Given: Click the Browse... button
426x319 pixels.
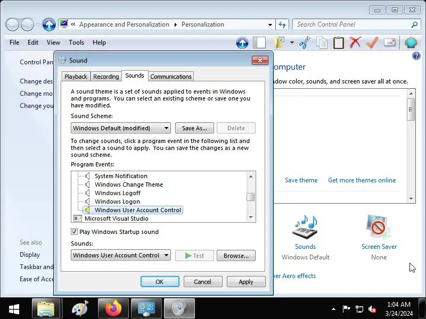Looking at the screenshot, I should pos(236,256).
